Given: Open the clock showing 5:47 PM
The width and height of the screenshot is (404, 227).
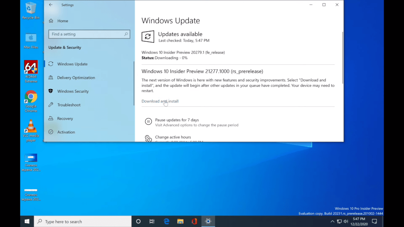Looking at the screenshot, I should pyautogui.click(x=359, y=221).
